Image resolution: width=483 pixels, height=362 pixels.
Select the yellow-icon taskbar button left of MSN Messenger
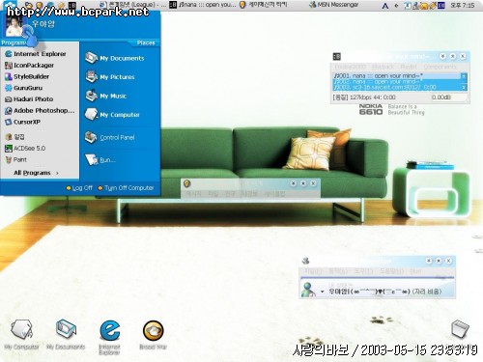tap(264, 5)
